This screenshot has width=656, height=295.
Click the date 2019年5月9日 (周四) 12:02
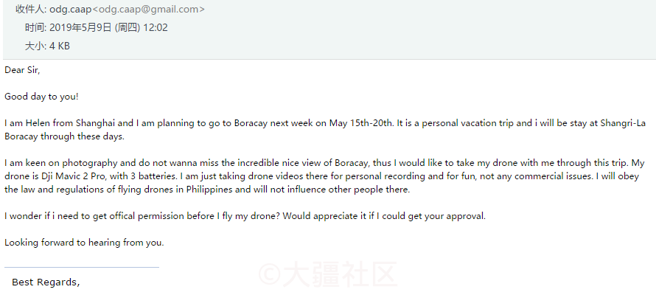(109, 27)
